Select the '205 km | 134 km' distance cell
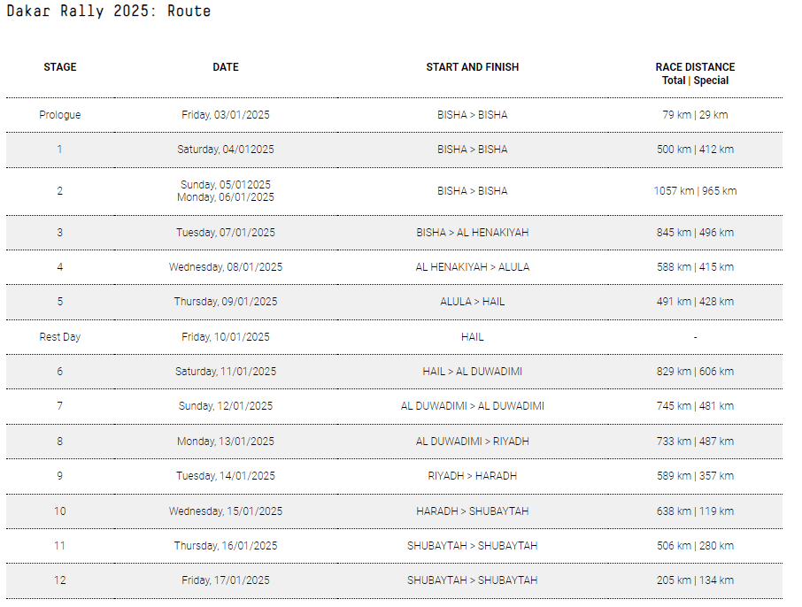The height and width of the screenshot is (607, 802). [x=695, y=580]
